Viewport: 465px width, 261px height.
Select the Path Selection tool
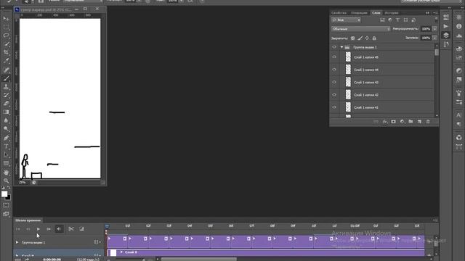[x=6, y=154]
